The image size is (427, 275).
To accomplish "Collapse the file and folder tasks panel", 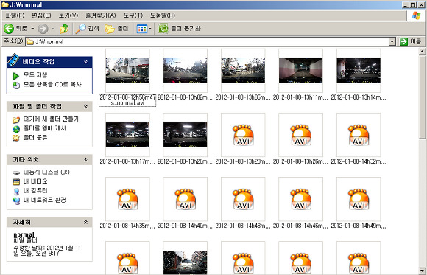I will (85, 107).
